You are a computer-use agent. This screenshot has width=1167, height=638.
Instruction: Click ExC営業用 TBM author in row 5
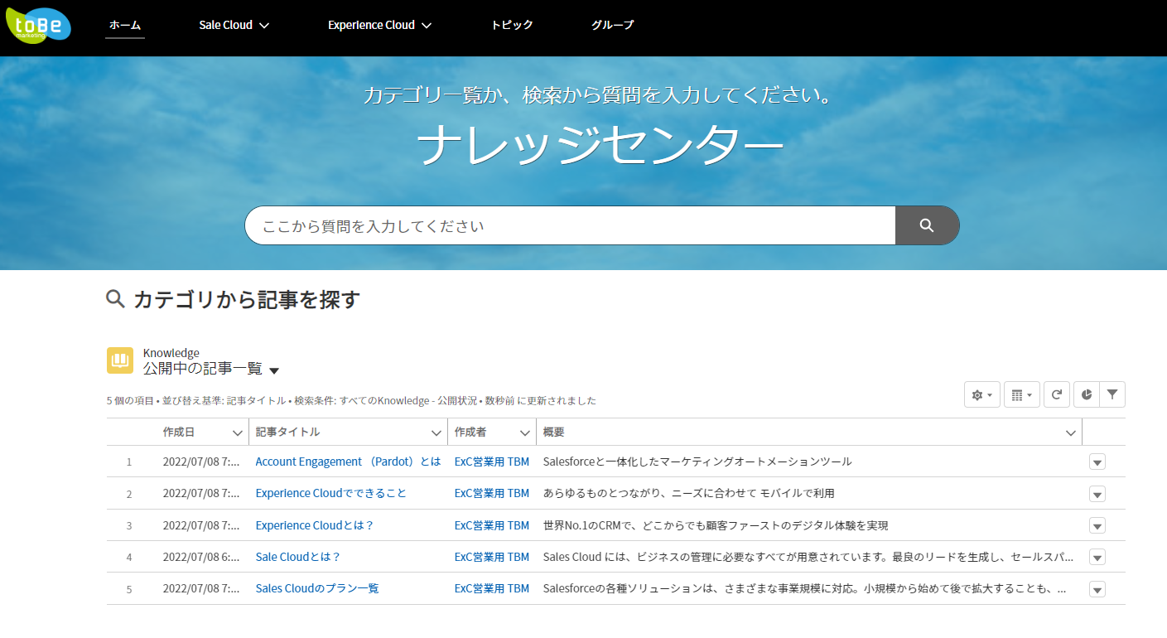point(492,588)
